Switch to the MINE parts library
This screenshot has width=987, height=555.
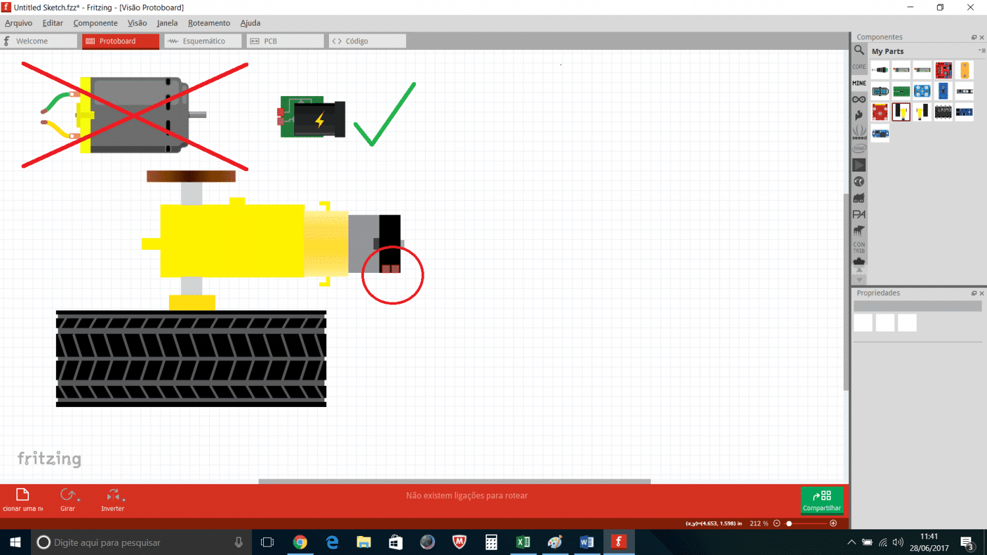(x=859, y=82)
